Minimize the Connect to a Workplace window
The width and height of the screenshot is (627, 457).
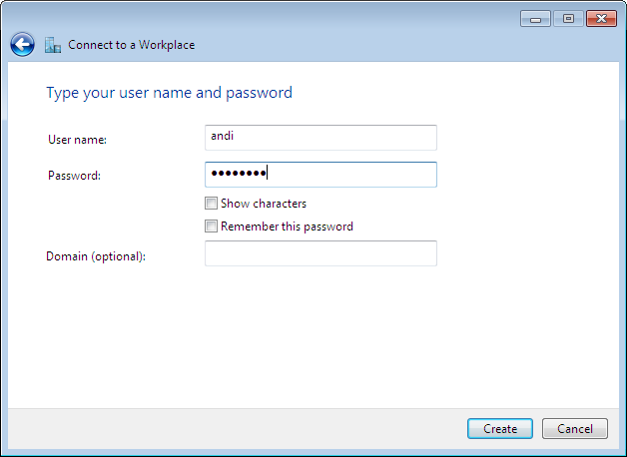point(535,19)
